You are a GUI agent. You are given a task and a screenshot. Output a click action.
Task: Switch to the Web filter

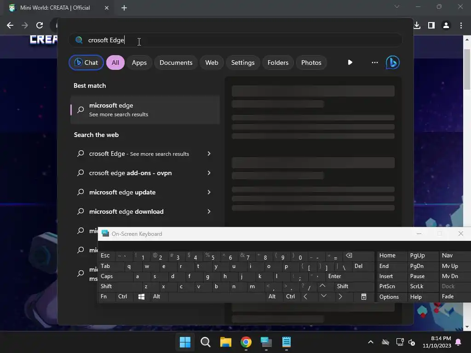click(212, 63)
